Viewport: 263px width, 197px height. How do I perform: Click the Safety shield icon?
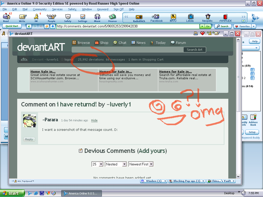68,18
